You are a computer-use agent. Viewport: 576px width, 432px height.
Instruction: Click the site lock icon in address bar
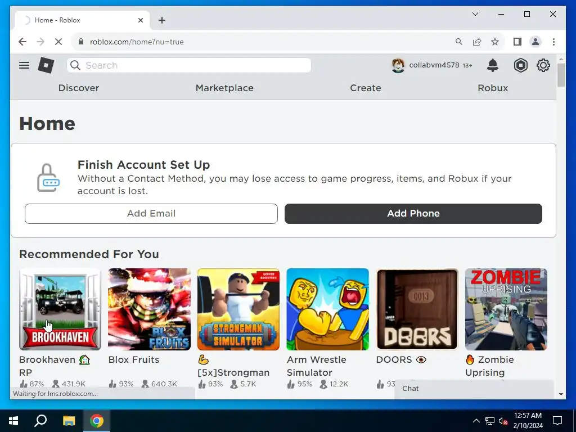pos(81,42)
